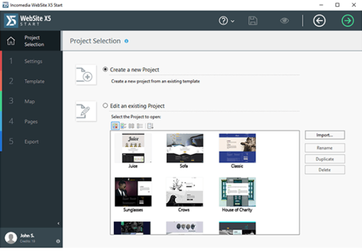The height and width of the screenshot is (252, 362).
Task: Click John S. user avatar
Action: 10,238
